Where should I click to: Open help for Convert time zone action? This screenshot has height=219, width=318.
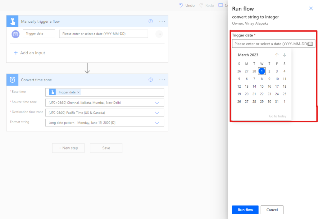151,80
